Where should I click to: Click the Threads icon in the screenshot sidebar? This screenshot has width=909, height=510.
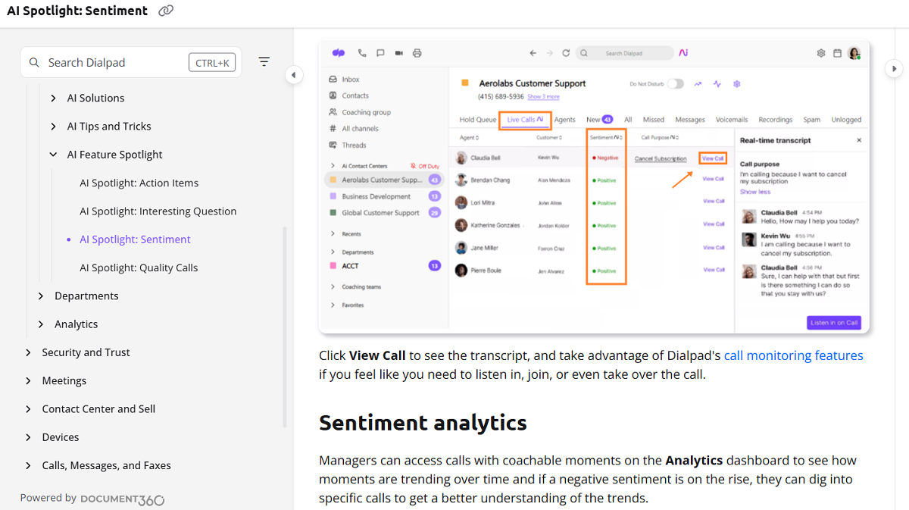[x=333, y=145]
